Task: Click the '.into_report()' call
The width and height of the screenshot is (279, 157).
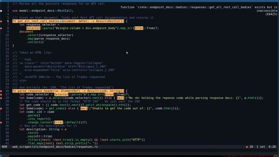Action: coord(38,119)
